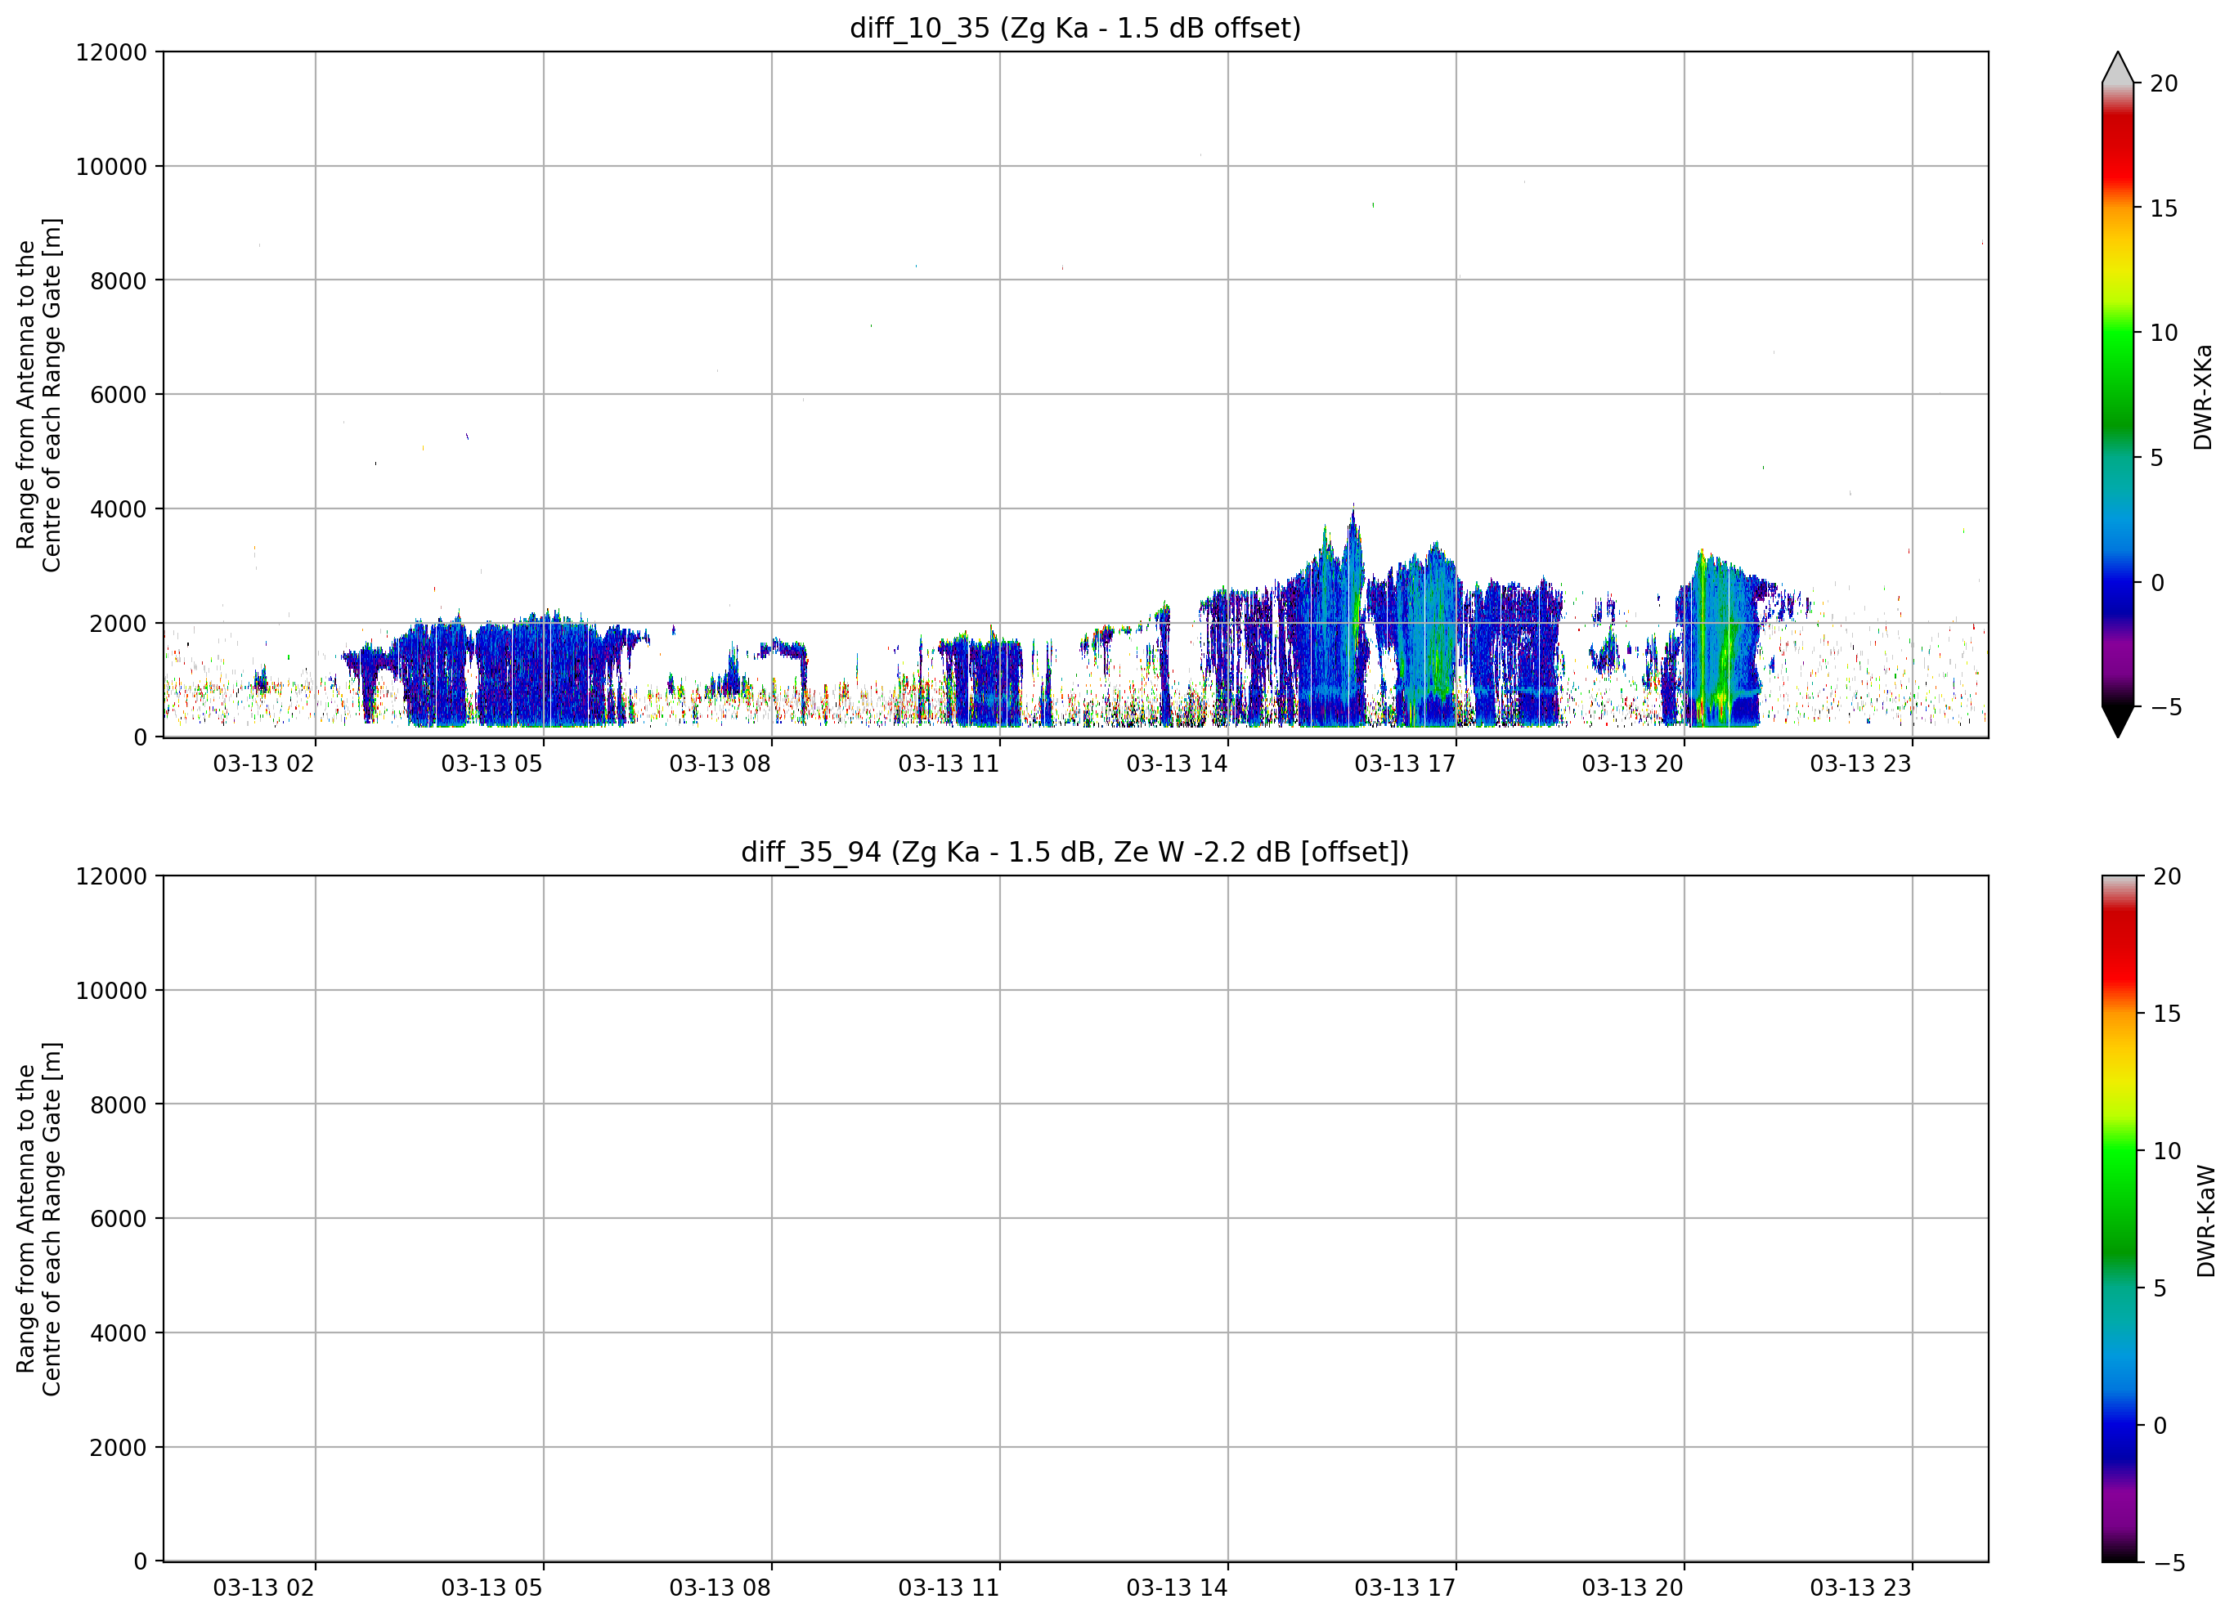2234x1617 pixels.
Task: Click the '8000' y-tick of diff_10_35 plot
Action: tap(119, 280)
